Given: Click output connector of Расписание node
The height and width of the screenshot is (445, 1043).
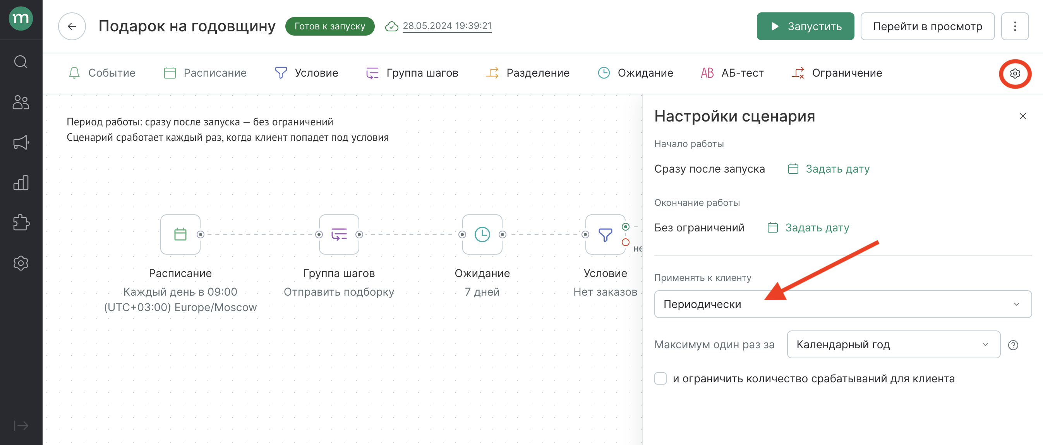Looking at the screenshot, I should (201, 234).
